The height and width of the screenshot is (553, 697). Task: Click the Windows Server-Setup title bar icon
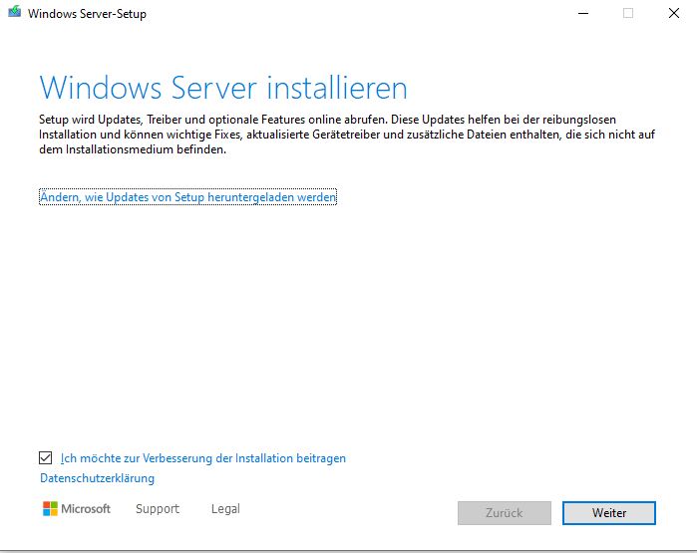point(13,14)
